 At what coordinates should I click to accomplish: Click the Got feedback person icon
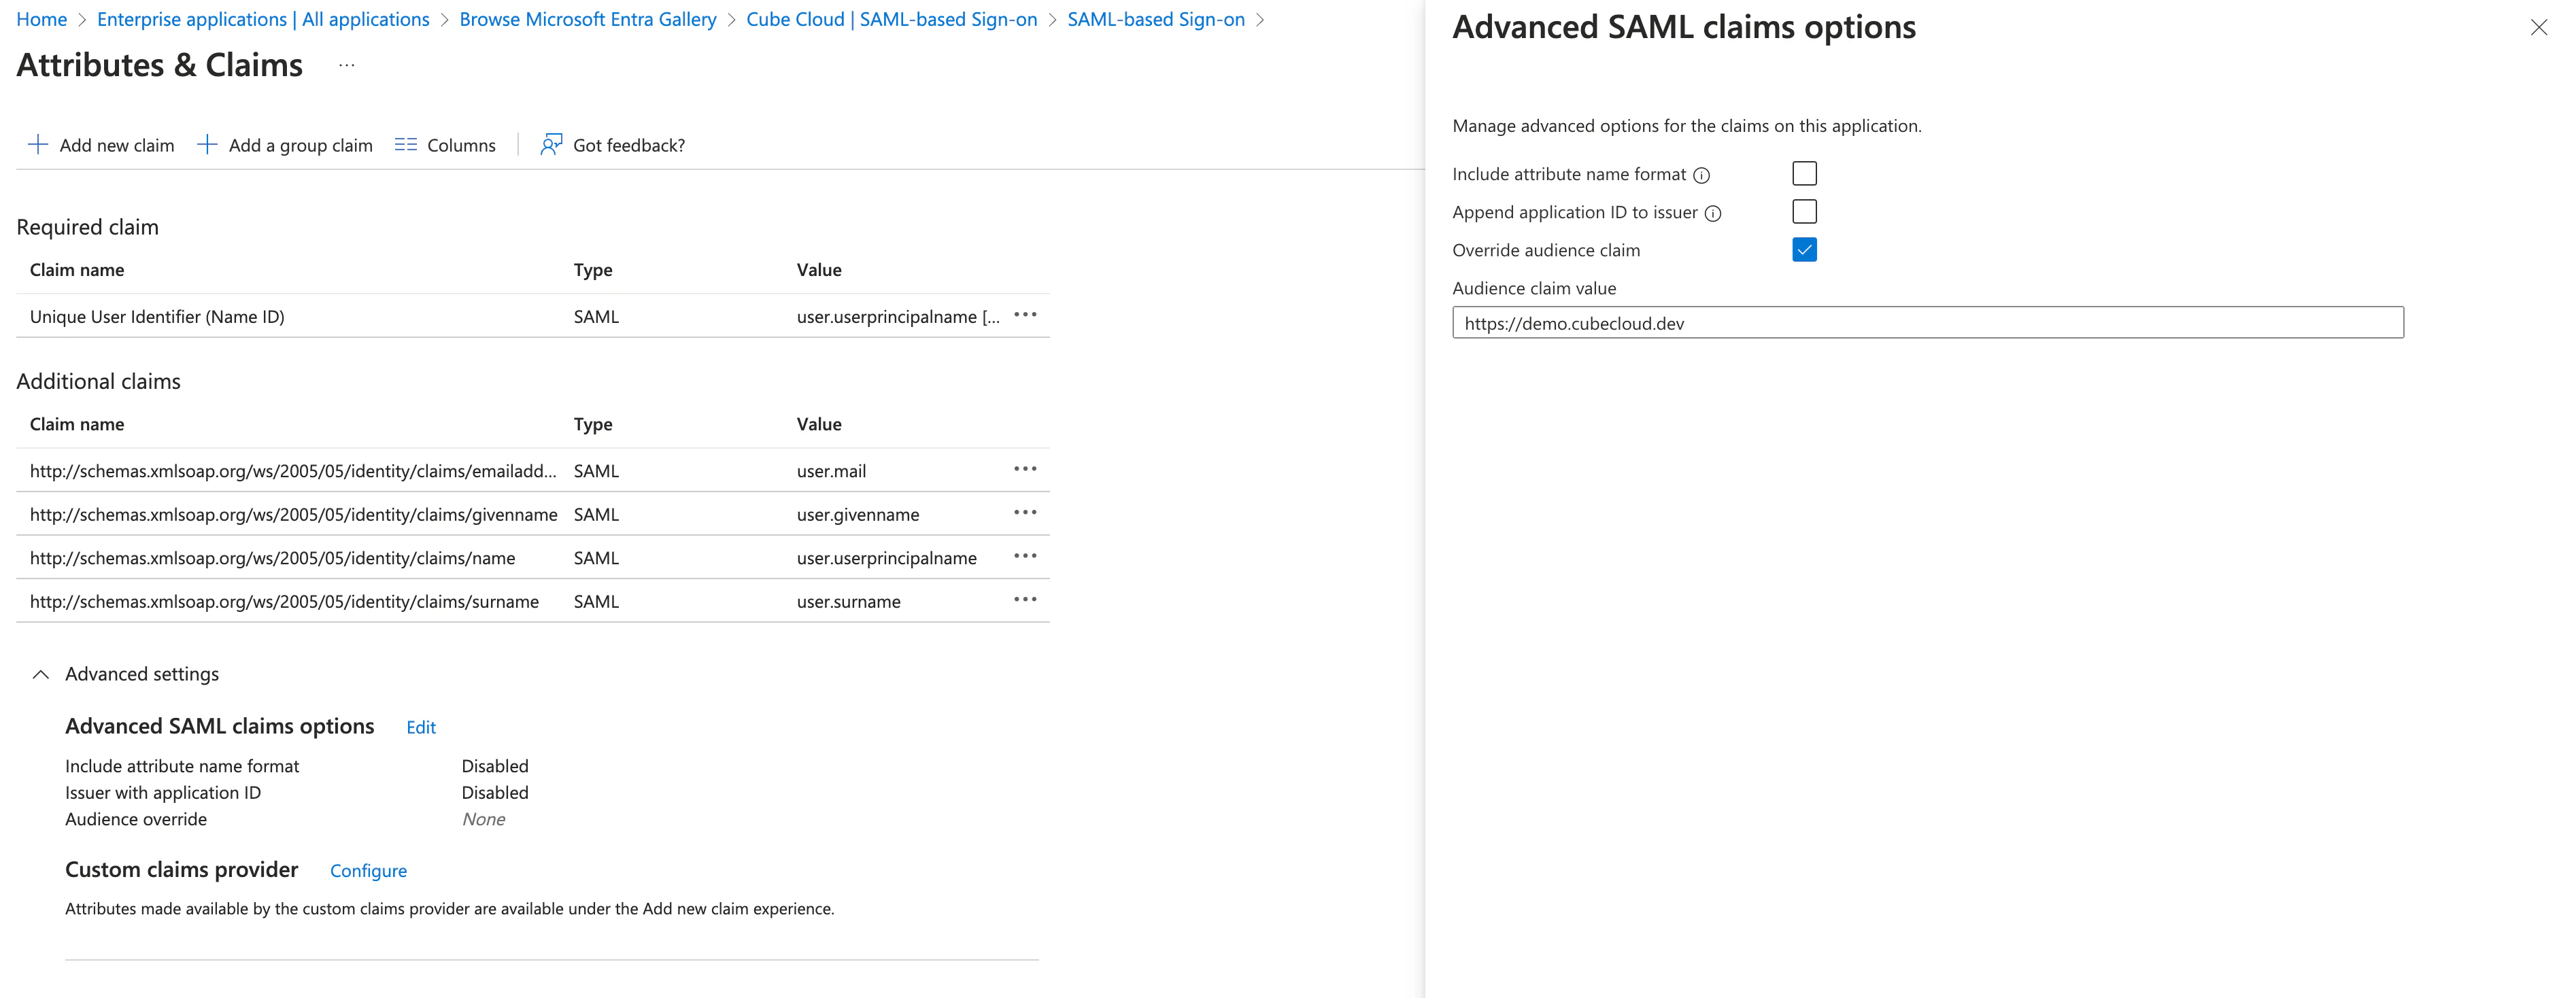tap(551, 145)
